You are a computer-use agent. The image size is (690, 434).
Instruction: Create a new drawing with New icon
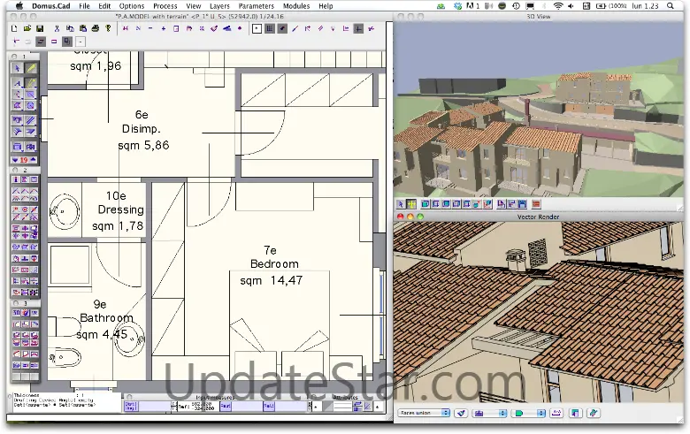click(x=14, y=28)
